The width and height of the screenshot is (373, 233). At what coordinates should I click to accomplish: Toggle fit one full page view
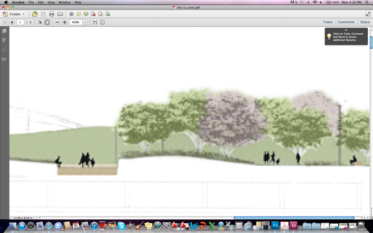102,22
